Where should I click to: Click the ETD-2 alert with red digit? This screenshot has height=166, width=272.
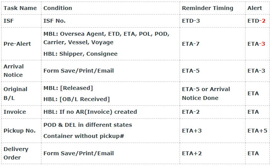[x=256, y=21]
